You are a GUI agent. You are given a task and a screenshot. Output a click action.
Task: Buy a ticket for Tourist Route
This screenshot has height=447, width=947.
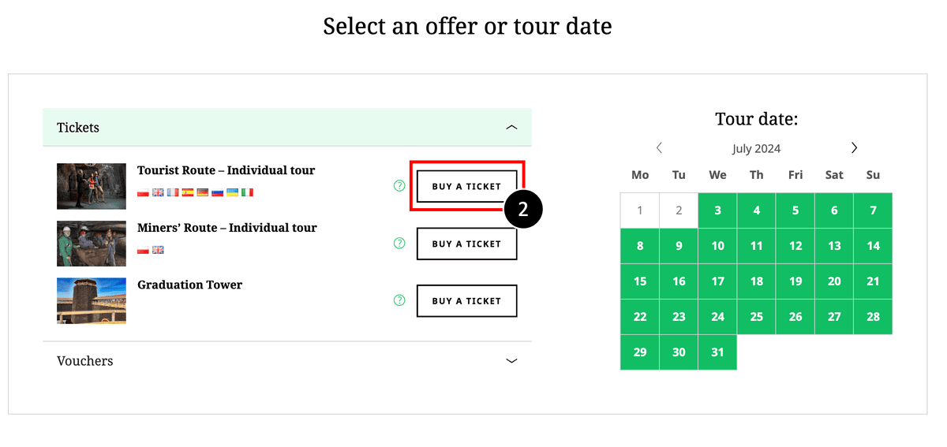(466, 187)
